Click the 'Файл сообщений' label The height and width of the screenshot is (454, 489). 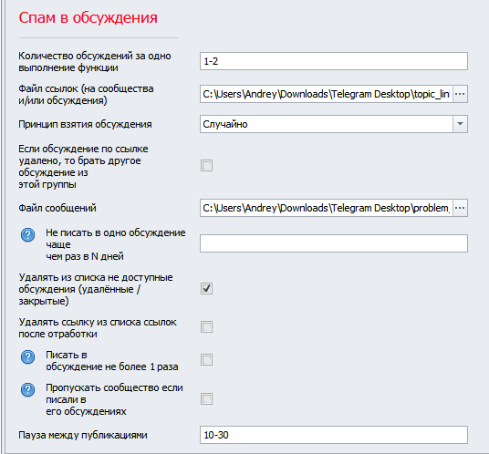57,208
